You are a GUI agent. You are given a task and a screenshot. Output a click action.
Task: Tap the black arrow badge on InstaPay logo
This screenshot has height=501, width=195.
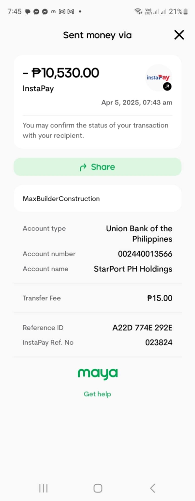tap(167, 86)
